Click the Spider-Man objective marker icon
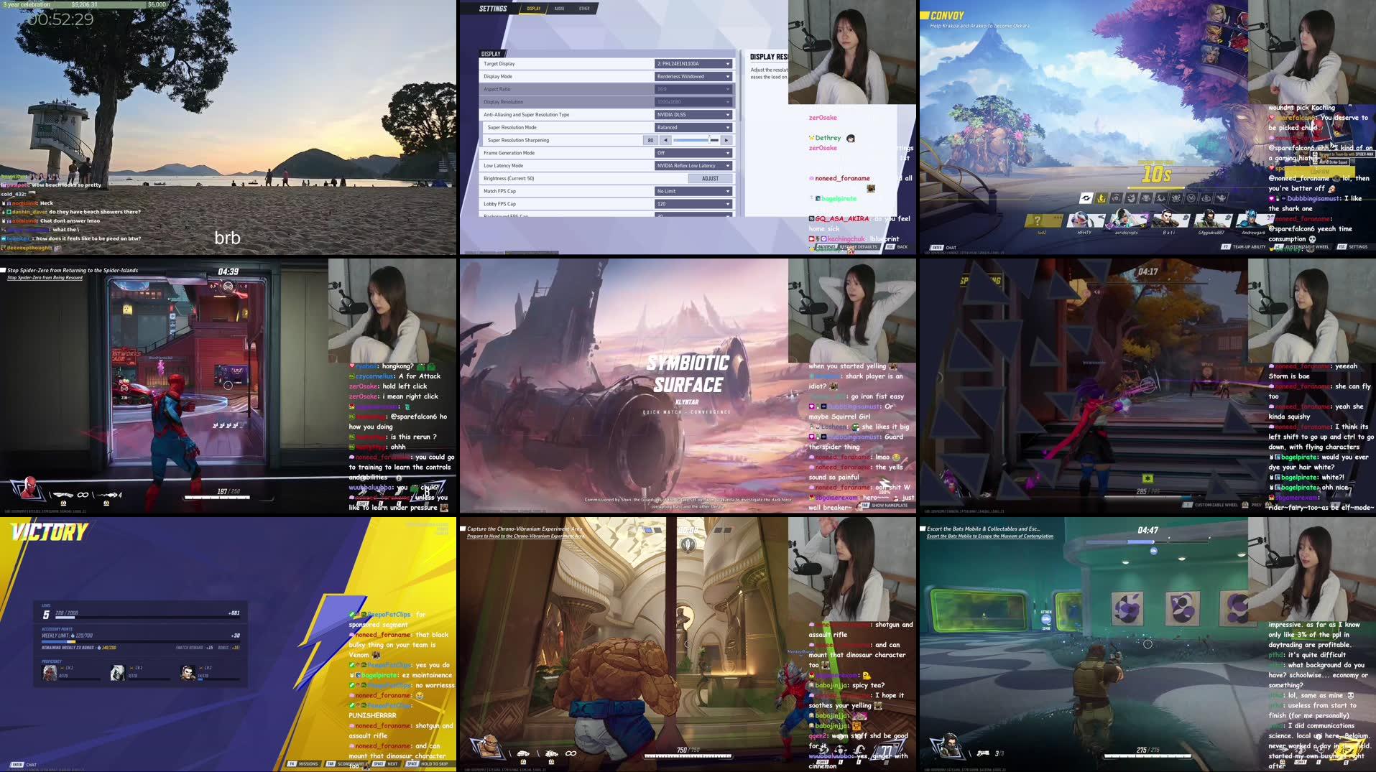Image resolution: width=1376 pixels, height=772 pixels. coord(228,287)
